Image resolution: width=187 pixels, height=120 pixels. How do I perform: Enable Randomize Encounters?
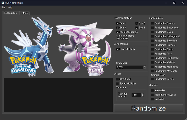pyautogui.click(x=152, y=27)
